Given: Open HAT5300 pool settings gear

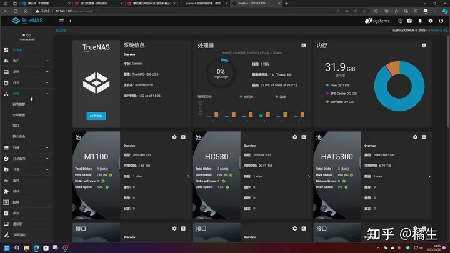Looking at the screenshot, I should pyautogui.click(x=415, y=137).
